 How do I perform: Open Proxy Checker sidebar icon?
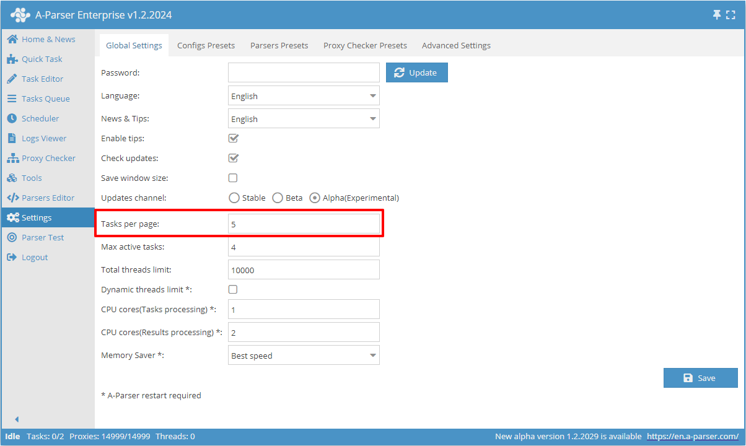12,159
